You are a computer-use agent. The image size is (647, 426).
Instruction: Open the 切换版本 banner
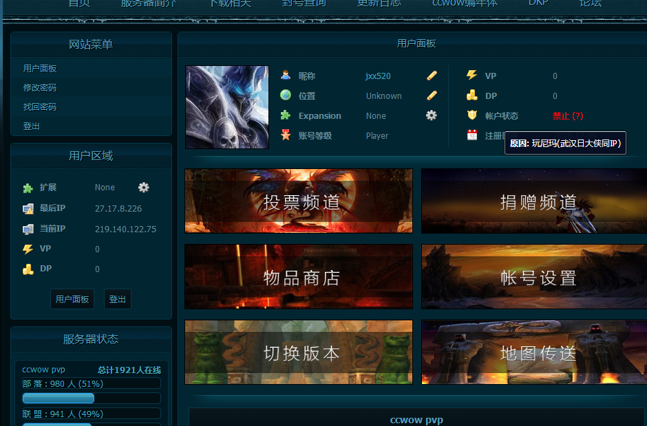(299, 352)
